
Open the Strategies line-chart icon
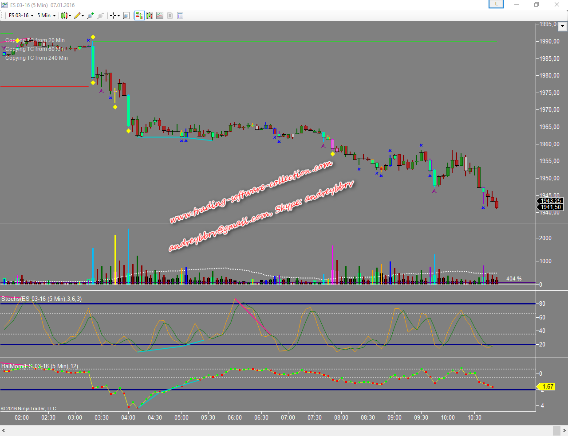[x=160, y=16]
